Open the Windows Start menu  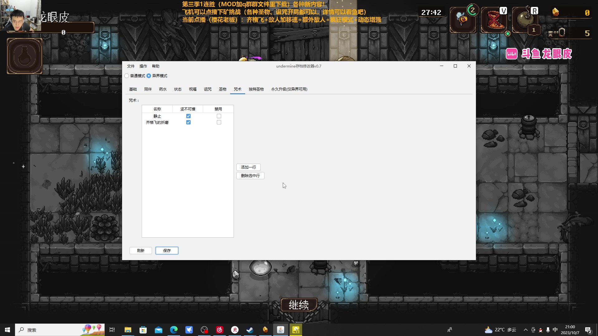click(7, 330)
